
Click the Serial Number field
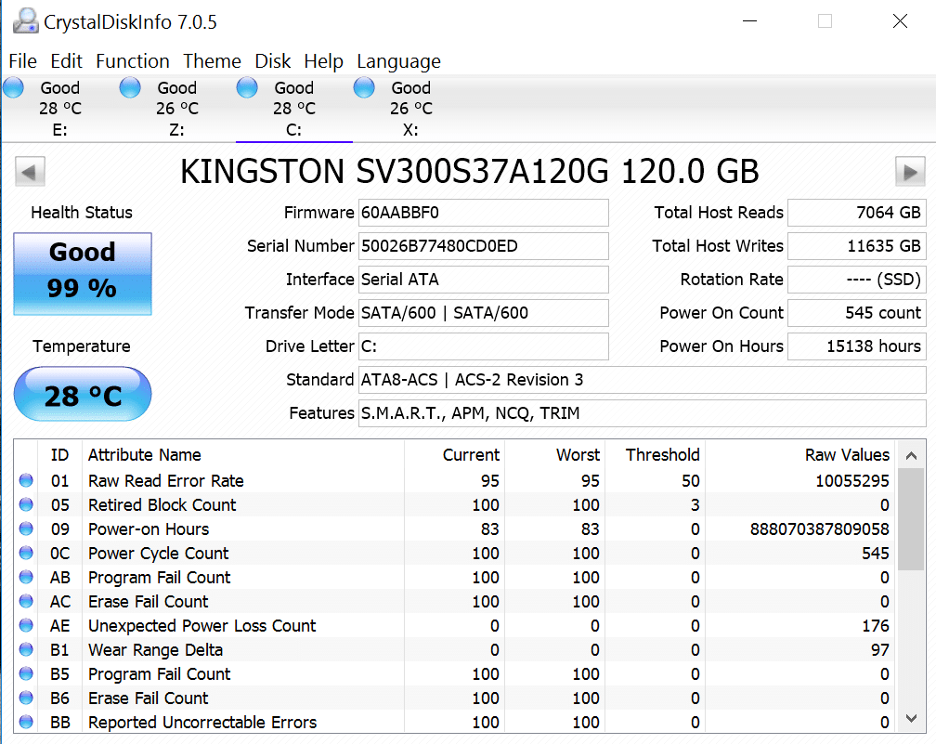click(483, 246)
